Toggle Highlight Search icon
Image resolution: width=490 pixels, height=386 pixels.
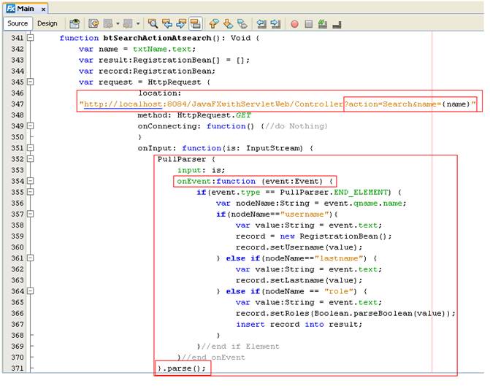tap(196, 23)
